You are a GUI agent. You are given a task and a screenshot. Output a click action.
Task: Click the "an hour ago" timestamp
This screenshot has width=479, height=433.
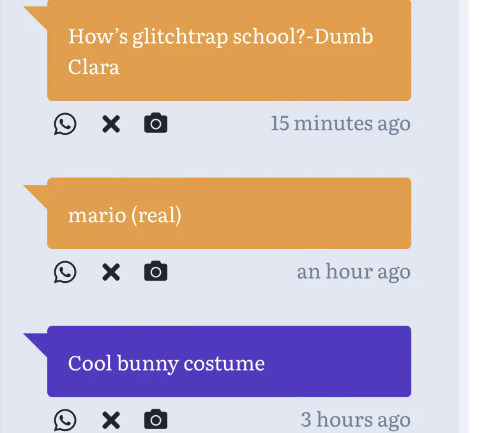(x=353, y=272)
